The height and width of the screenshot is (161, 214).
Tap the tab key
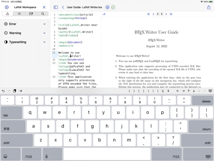(x=12, y=113)
